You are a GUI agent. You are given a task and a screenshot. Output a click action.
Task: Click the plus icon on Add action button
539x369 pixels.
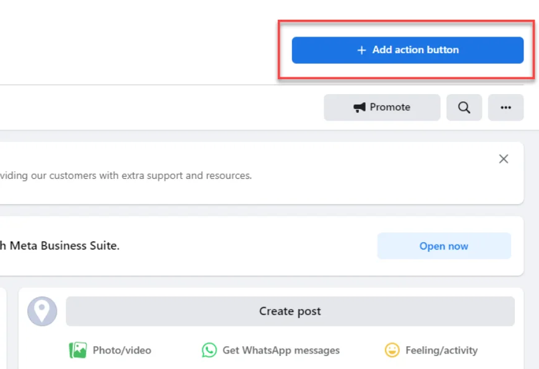tap(362, 50)
